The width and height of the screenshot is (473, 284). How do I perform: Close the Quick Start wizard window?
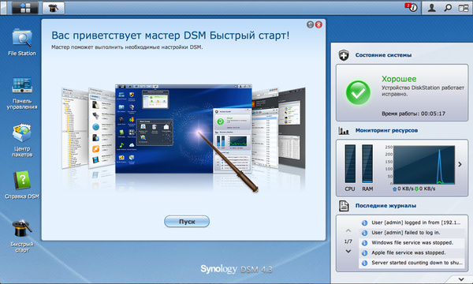coord(318,24)
